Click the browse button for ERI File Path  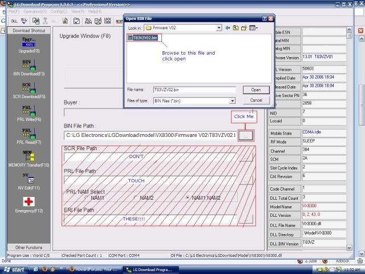click(x=246, y=219)
